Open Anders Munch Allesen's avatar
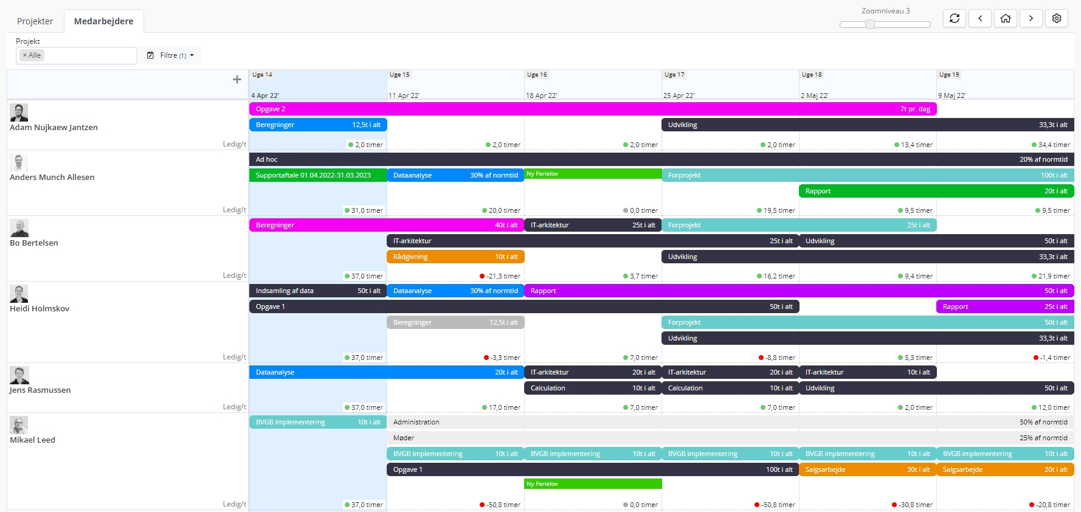This screenshot has height=512, width=1081. pyautogui.click(x=19, y=162)
